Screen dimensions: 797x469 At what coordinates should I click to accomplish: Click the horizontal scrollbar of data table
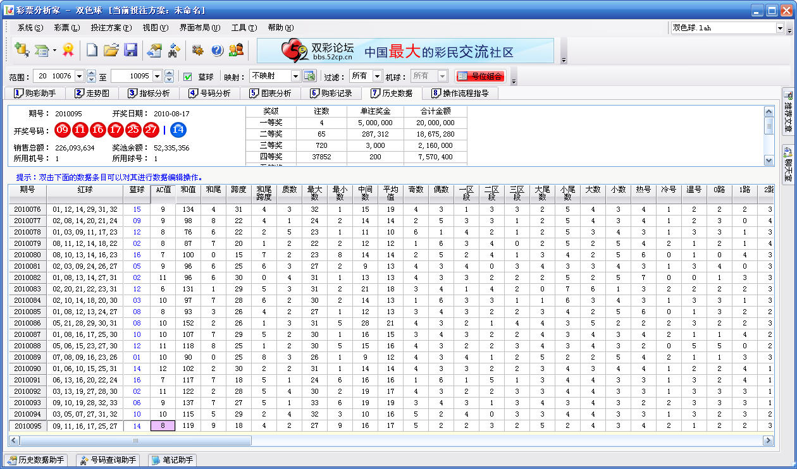(x=392, y=440)
